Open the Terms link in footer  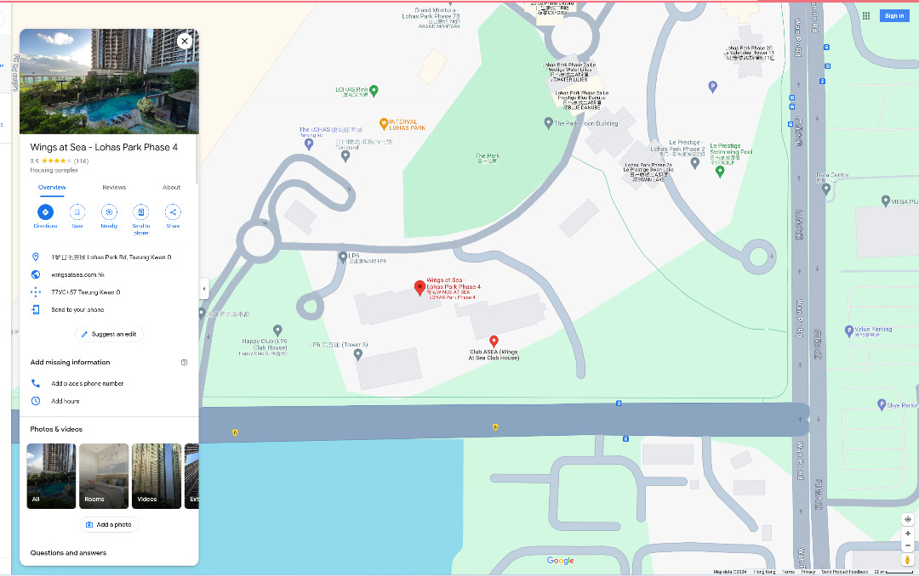(788, 572)
